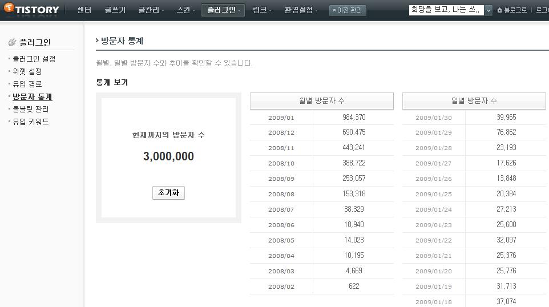
Task: Click the 2009/01/20 daily date
Action: click(x=434, y=271)
